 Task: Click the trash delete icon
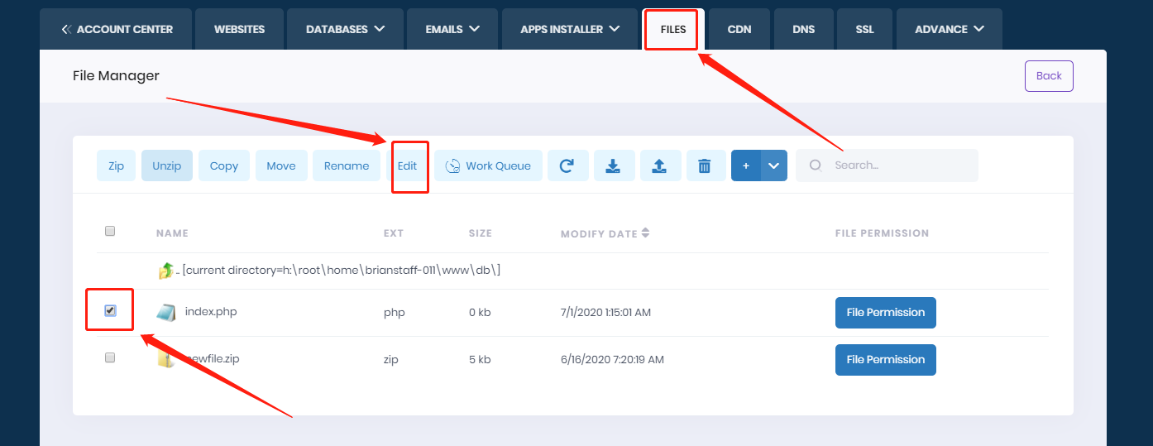click(705, 165)
